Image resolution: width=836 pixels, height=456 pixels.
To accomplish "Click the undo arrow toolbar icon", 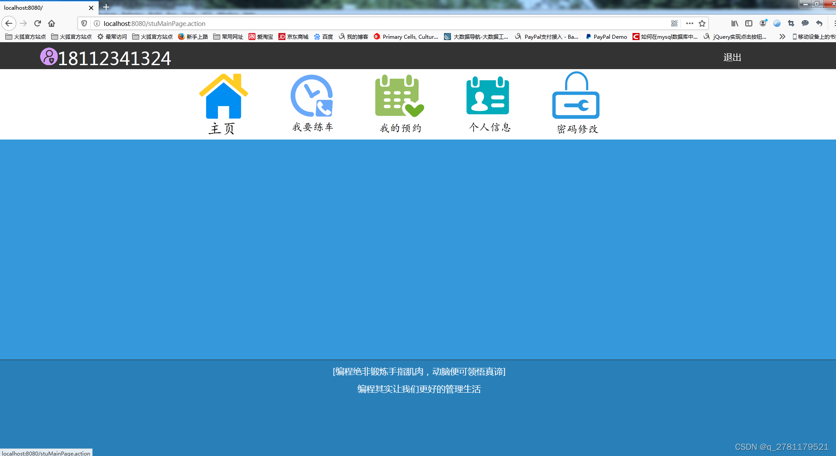I will 819,23.
